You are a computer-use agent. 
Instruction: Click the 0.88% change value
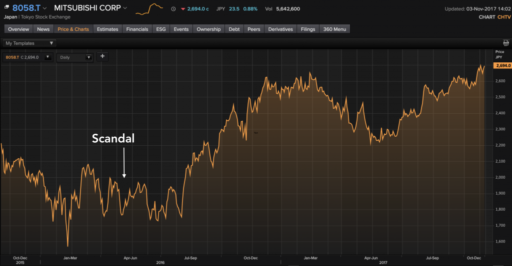[x=250, y=9]
